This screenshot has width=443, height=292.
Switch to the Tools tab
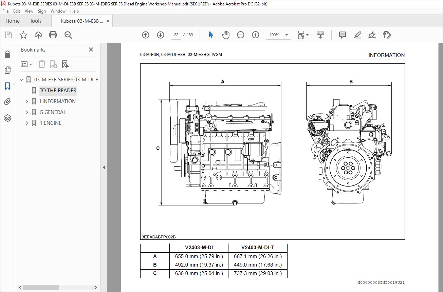(36, 21)
